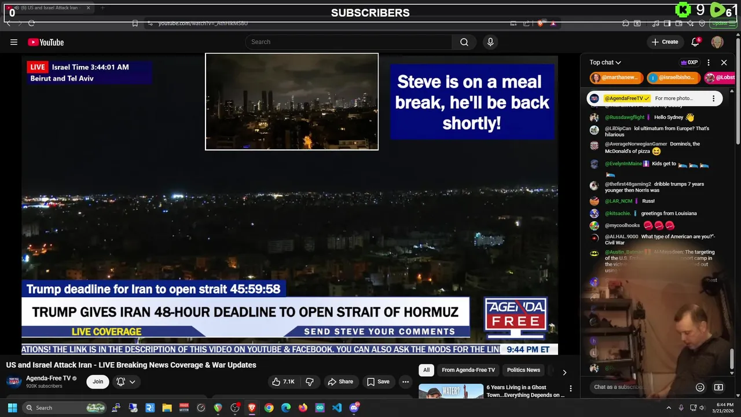The width and height of the screenshot is (741, 417).
Task: Select the All filter chip
Action: (x=426, y=370)
